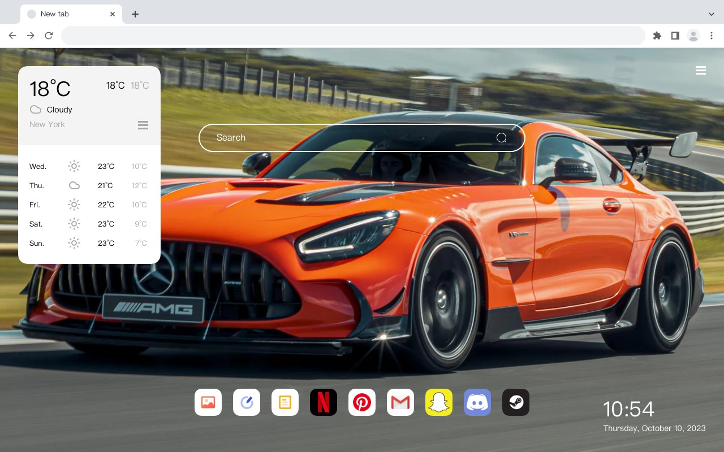Open the user profile avatar

pyautogui.click(x=693, y=36)
